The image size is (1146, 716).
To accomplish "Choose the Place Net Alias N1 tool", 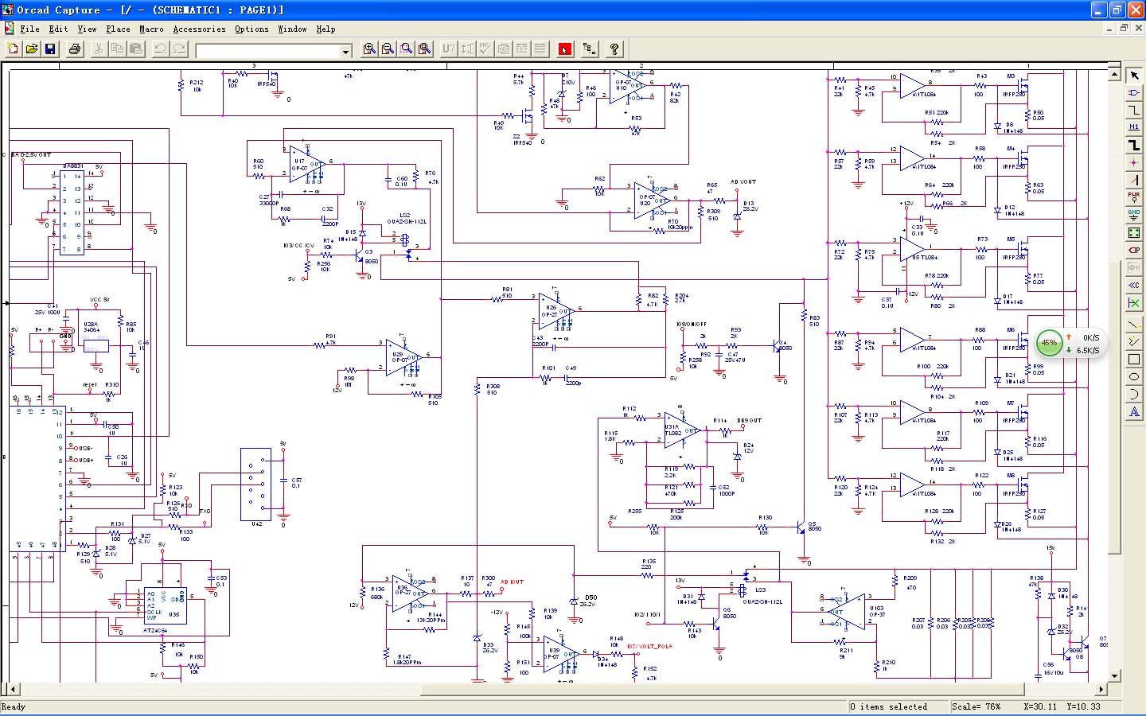I will point(1134,127).
